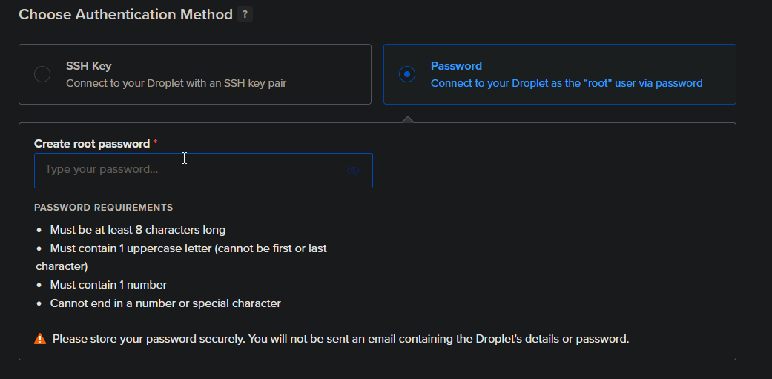Image resolution: width=772 pixels, height=379 pixels.
Task: Select the Password radio button
Action: [x=407, y=74]
